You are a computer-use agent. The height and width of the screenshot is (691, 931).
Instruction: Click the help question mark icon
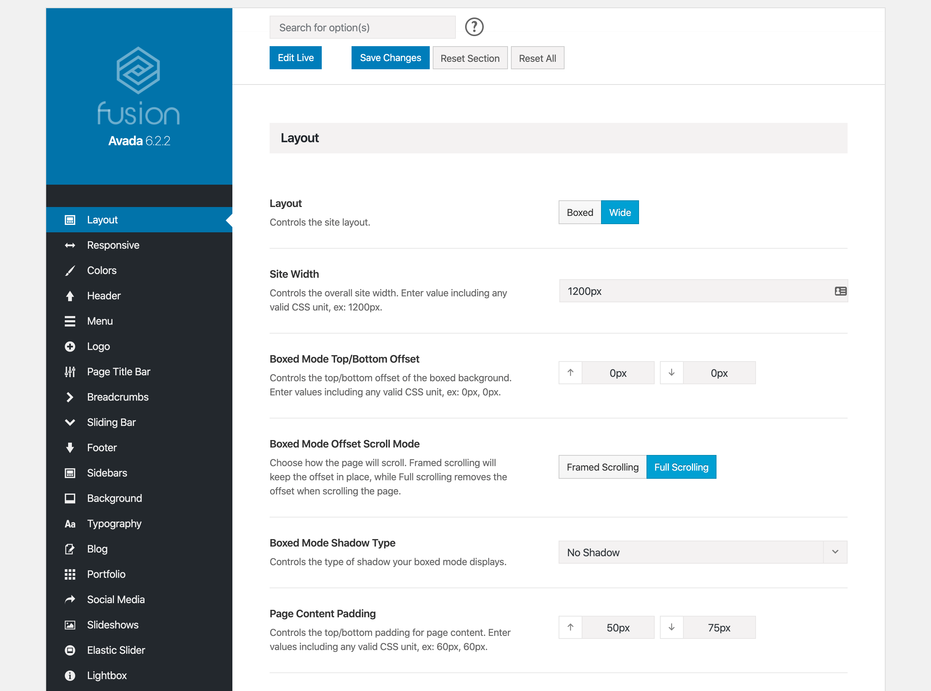click(474, 27)
